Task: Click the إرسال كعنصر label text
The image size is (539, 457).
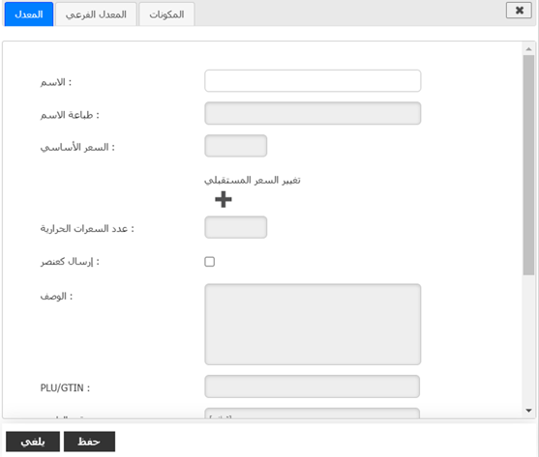Action: click(70, 262)
